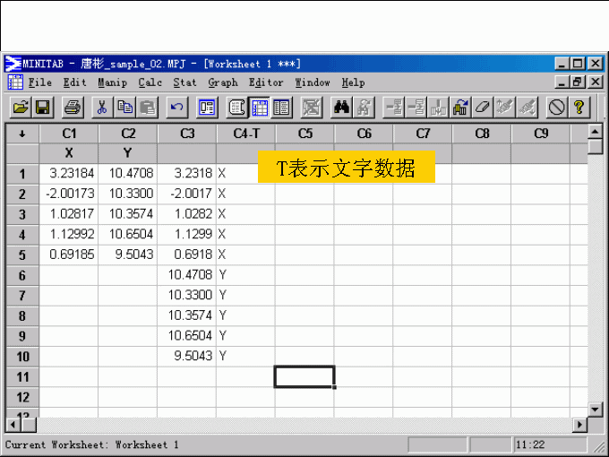The width and height of the screenshot is (609, 457).
Task: Open the Graph menu
Action: [x=222, y=82]
